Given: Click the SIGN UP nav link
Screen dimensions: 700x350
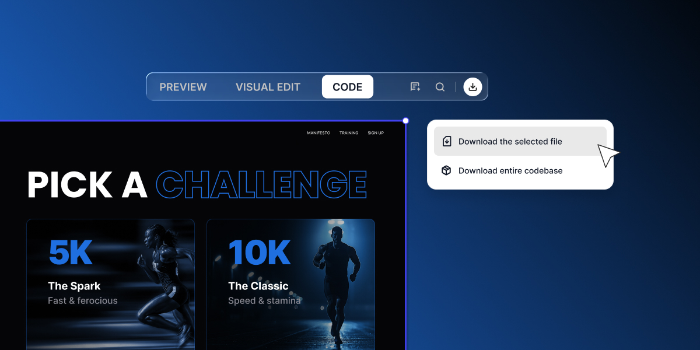Looking at the screenshot, I should 376,133.
